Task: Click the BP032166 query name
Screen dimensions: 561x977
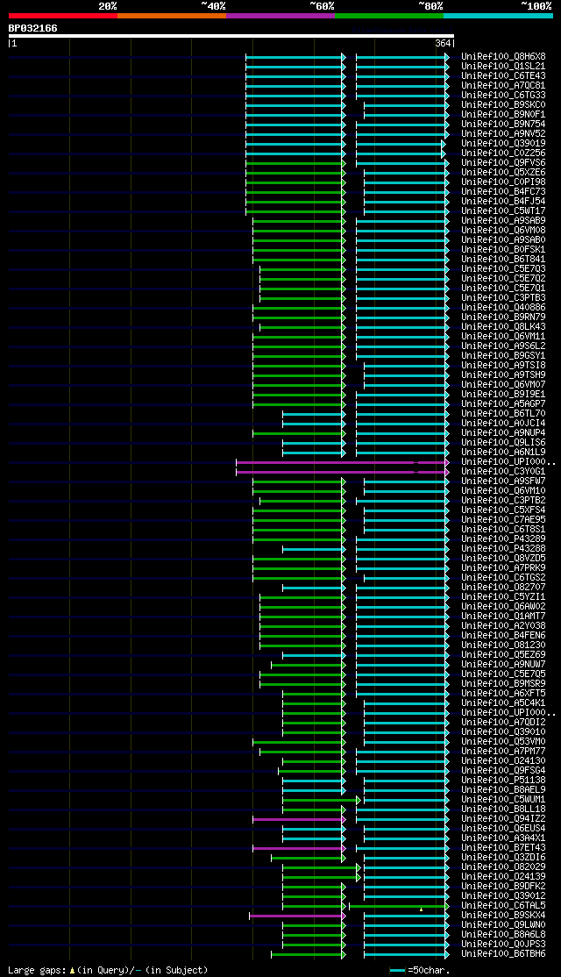Action: click(33, 29)
